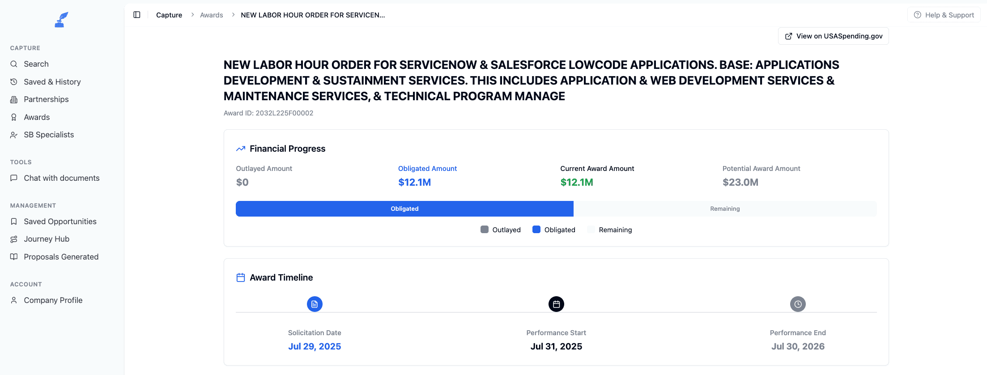This screenshot has width=987, height=375.
Task: Click View on USASpending.gov button
Action: (834, 36)
